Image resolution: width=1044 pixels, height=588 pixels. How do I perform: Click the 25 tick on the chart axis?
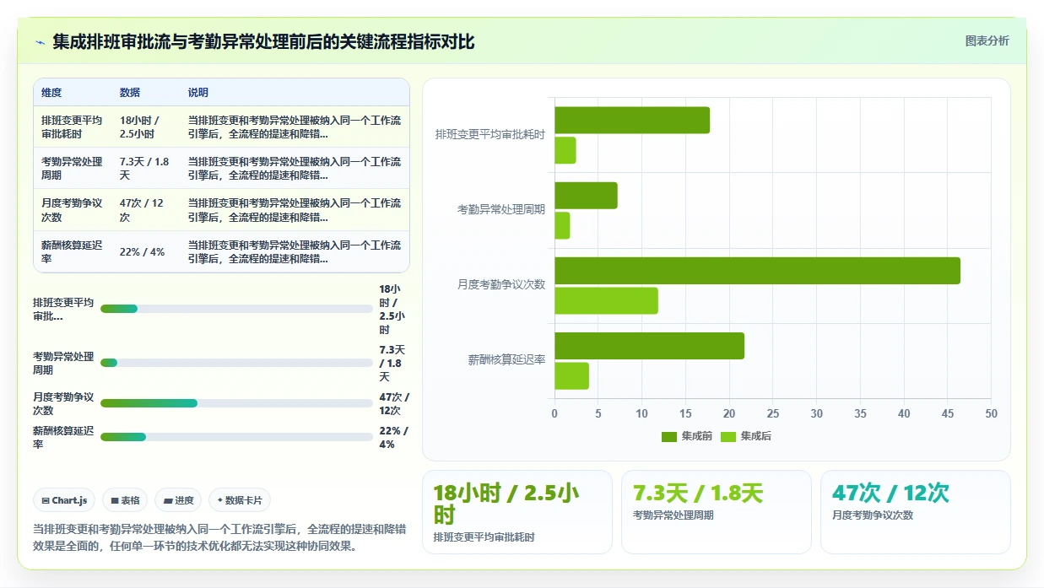click(773, 413)
